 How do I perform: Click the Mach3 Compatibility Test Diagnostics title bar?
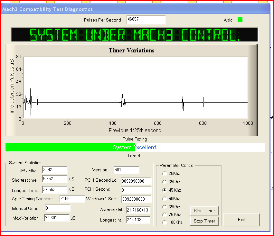point(136,9)
